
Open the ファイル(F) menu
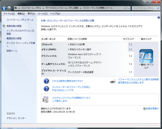9,14
